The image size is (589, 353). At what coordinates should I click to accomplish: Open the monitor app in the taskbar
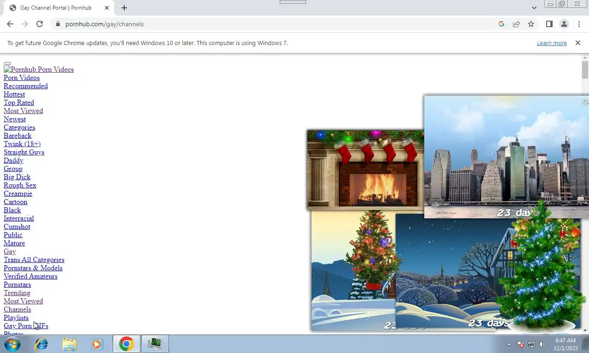pyautogui.click(x=155, y=344)
